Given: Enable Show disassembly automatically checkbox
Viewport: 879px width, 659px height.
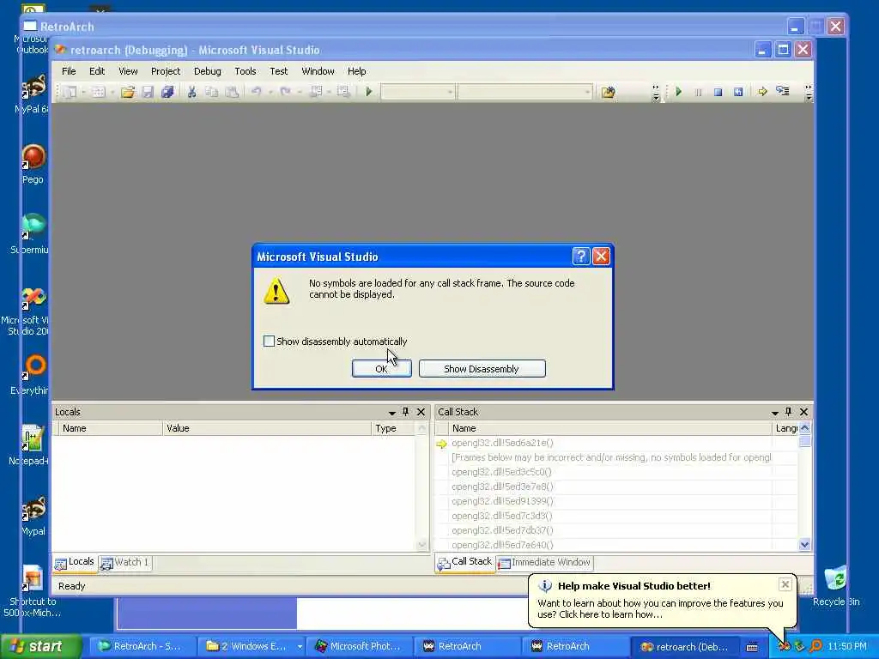Looking at the screenshot, I should pyautogui.click(x=269, y=341).
